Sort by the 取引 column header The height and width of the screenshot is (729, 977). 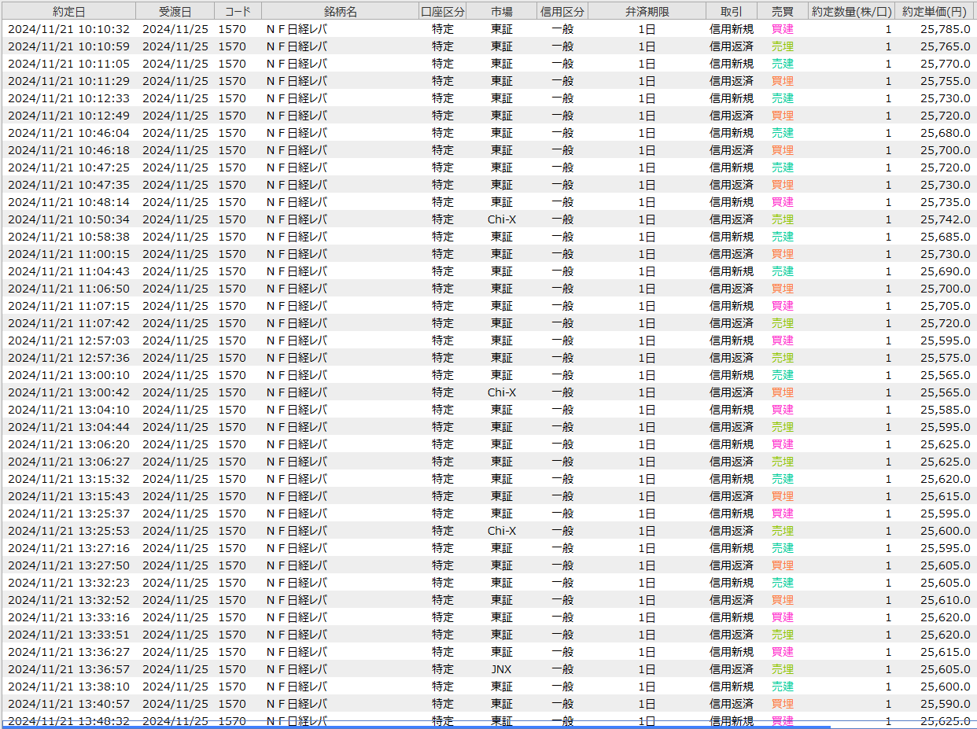click(x=731, y=12)
